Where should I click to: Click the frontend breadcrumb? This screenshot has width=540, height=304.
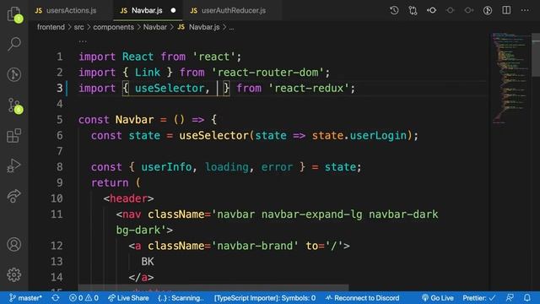51,27
